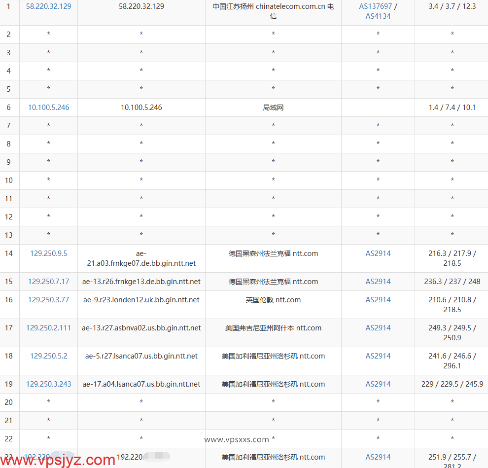Open the 10.100.5.246 IP link
Image resolution: width=488 pixels, height=468 pixels.
[x=48, y=108]
